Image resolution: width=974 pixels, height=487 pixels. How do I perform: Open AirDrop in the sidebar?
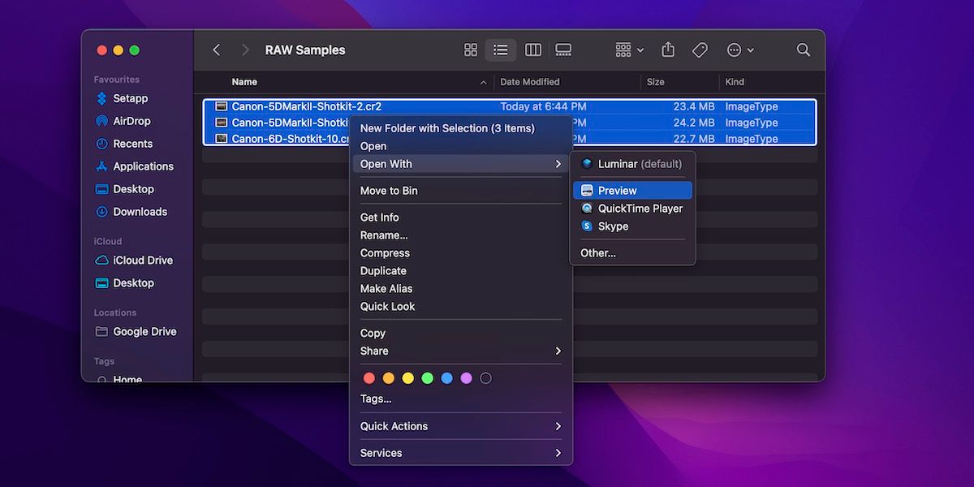click(131, 121)
